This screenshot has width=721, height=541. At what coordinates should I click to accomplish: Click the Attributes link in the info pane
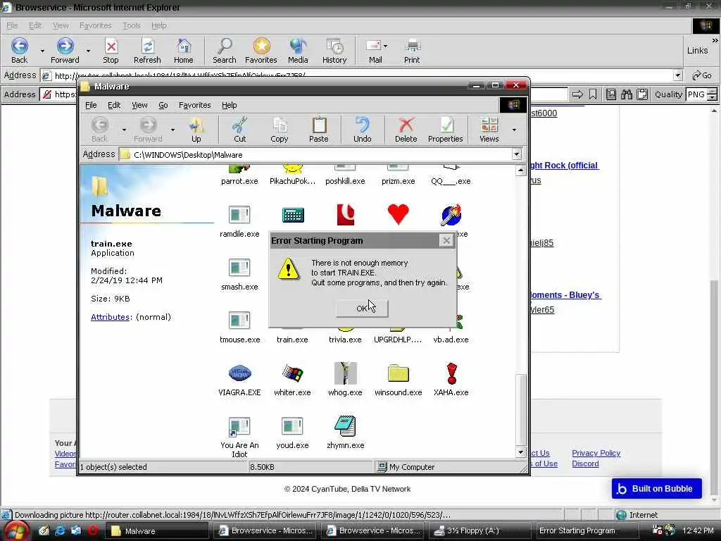point(110,317)
